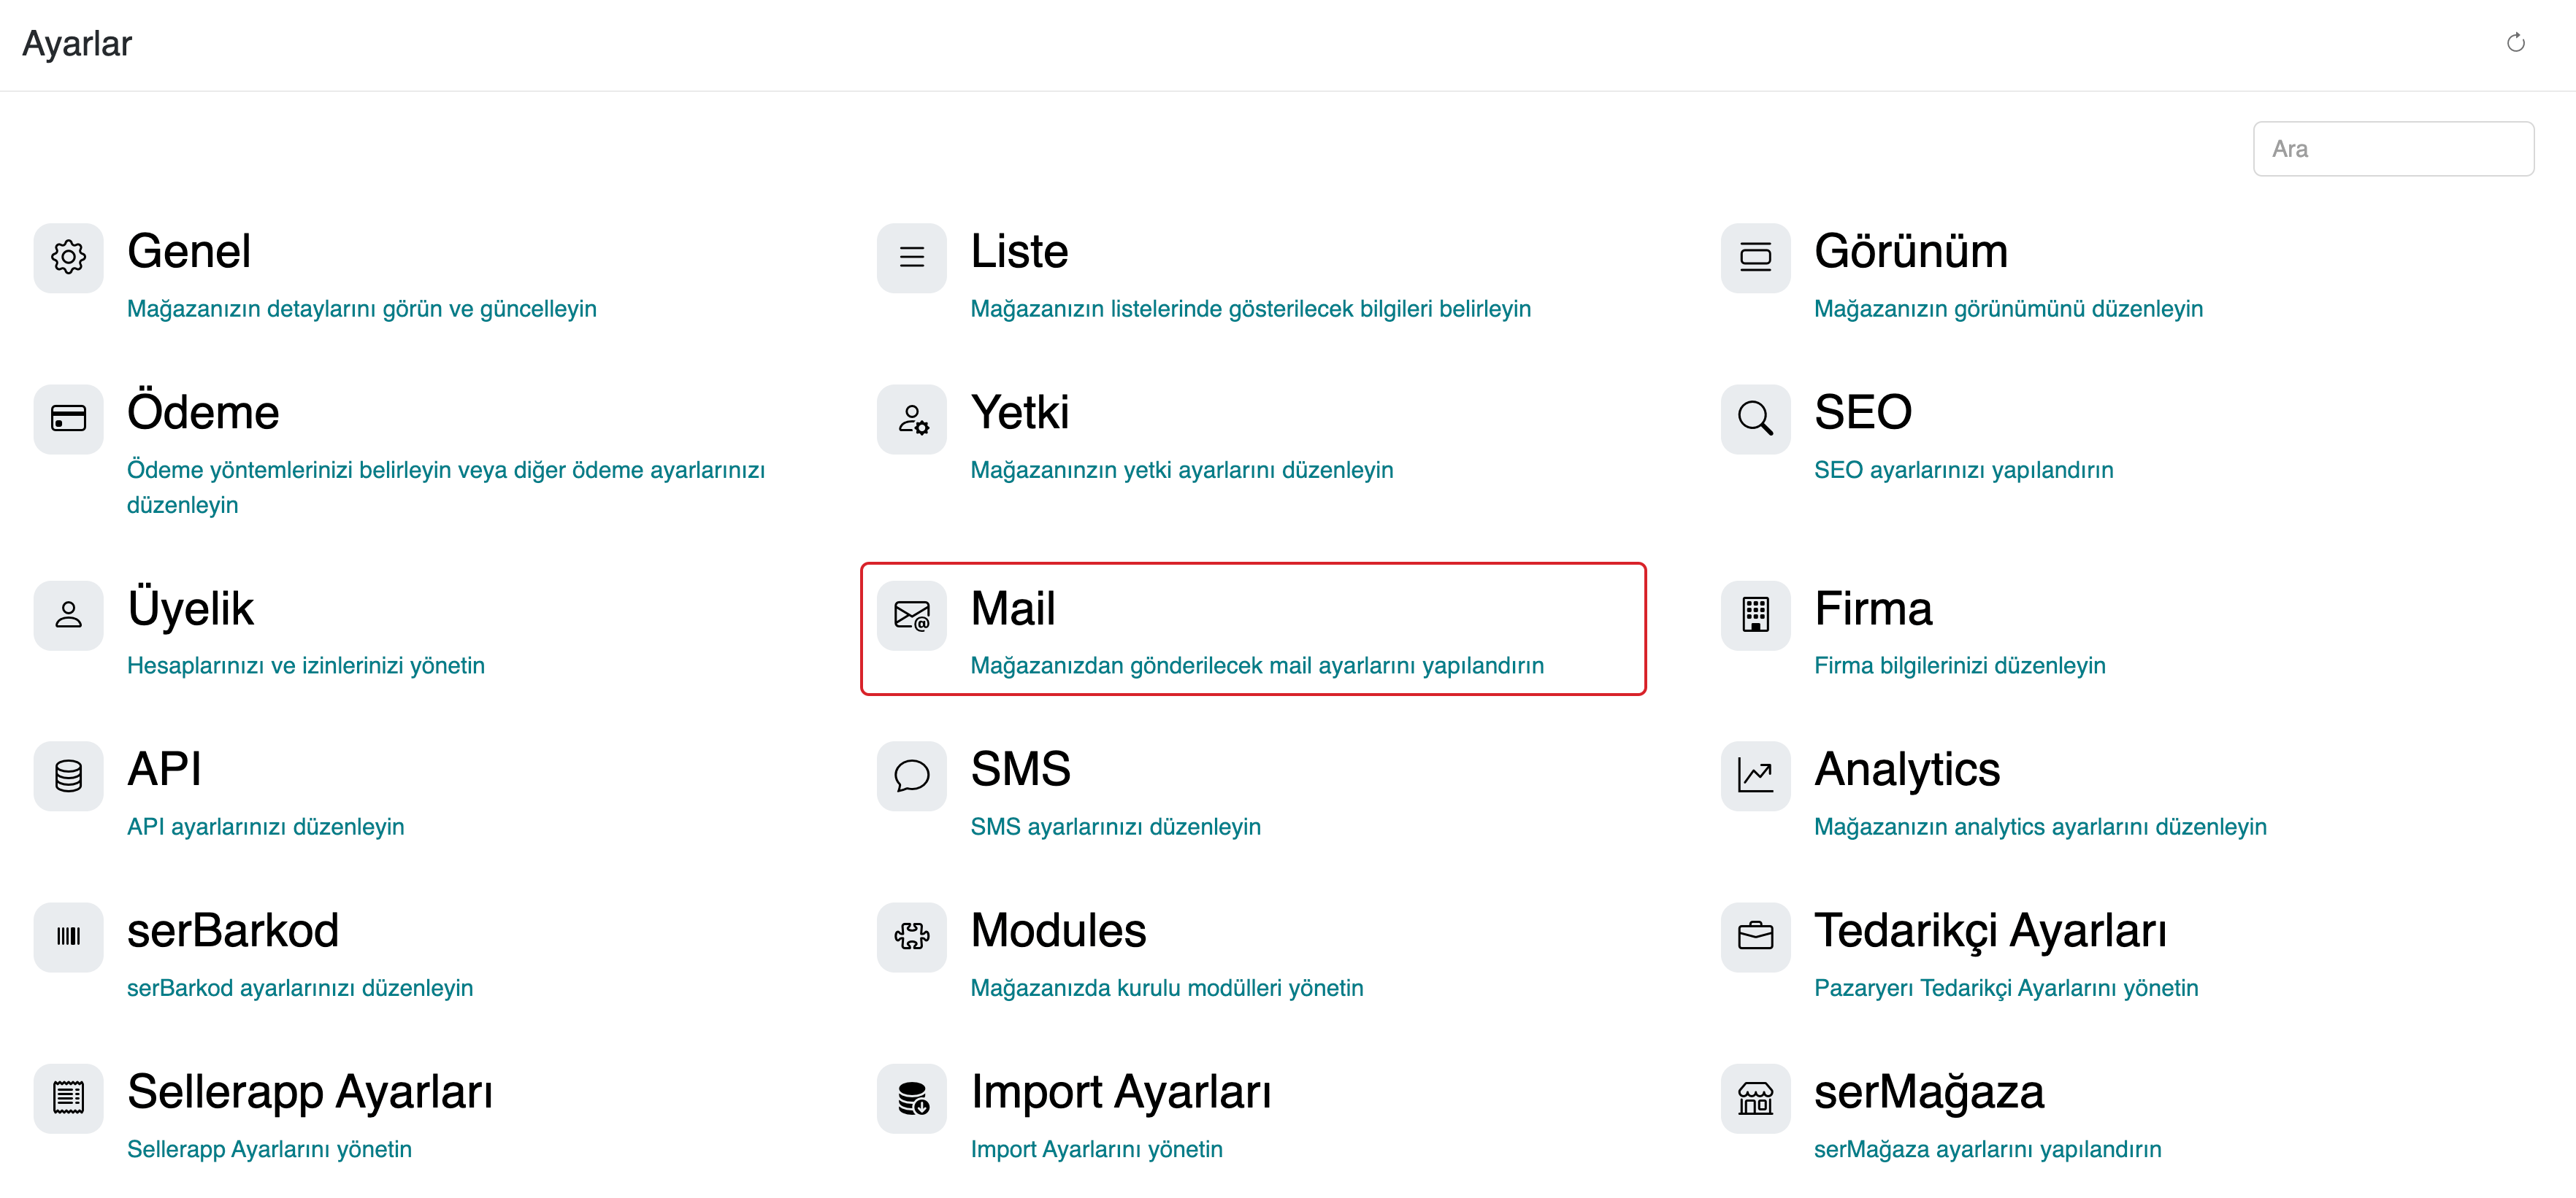Click the speech bubble SMS icon

[x=911, y=776]
